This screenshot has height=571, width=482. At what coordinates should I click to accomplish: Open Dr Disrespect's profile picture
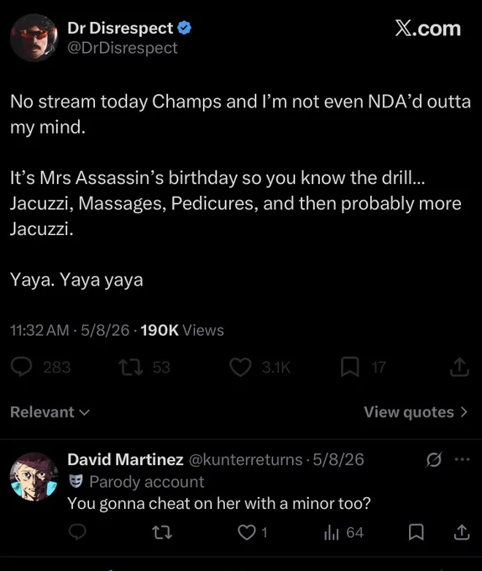pyautogui.click(x=34, y=38)
